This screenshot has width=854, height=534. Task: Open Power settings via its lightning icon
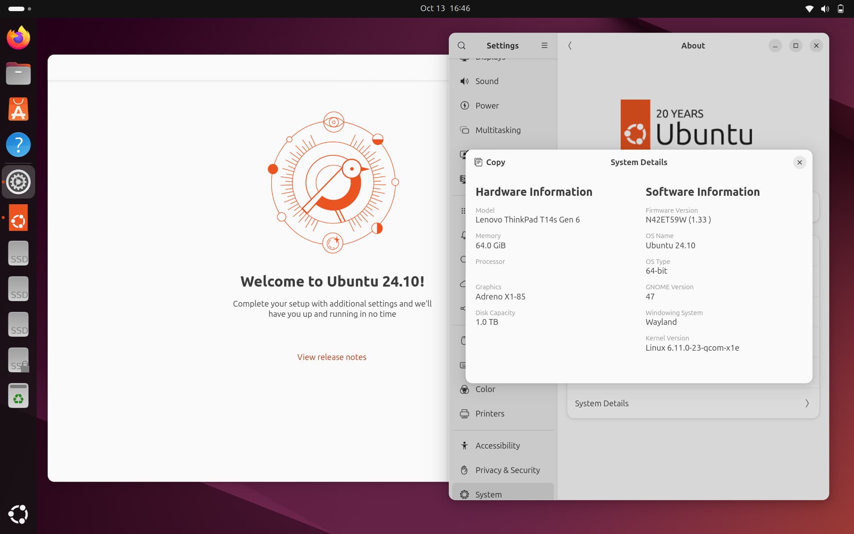[464, 105]
